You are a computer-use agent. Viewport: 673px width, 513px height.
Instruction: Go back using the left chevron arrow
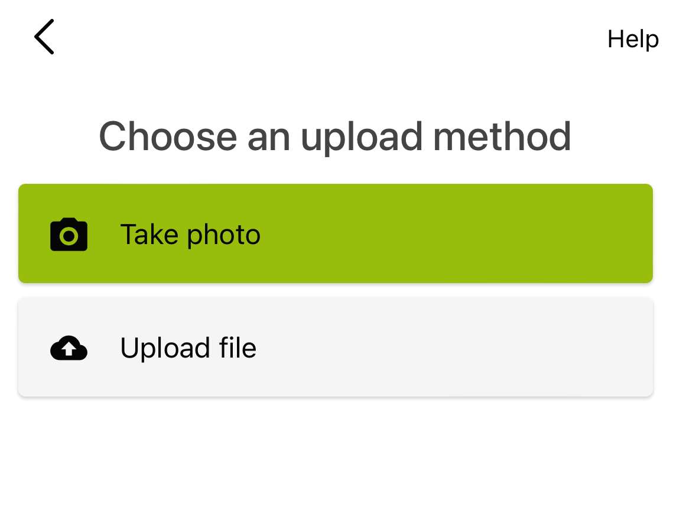[x=44, y=37]
